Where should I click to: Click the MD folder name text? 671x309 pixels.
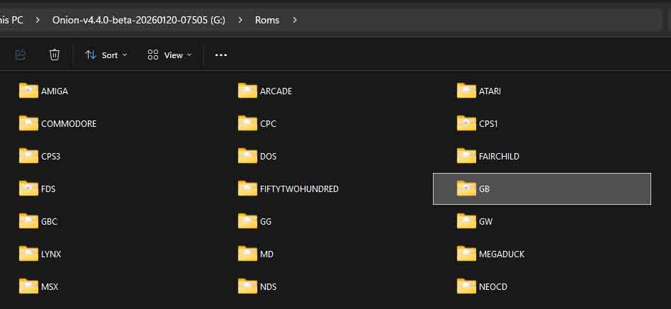(x=267, y=254)
